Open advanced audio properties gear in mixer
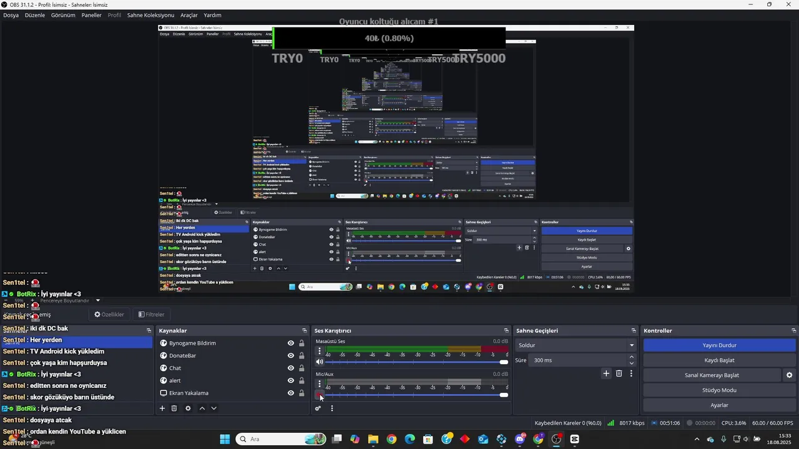799x449 pixels. (x=318, y=408)
